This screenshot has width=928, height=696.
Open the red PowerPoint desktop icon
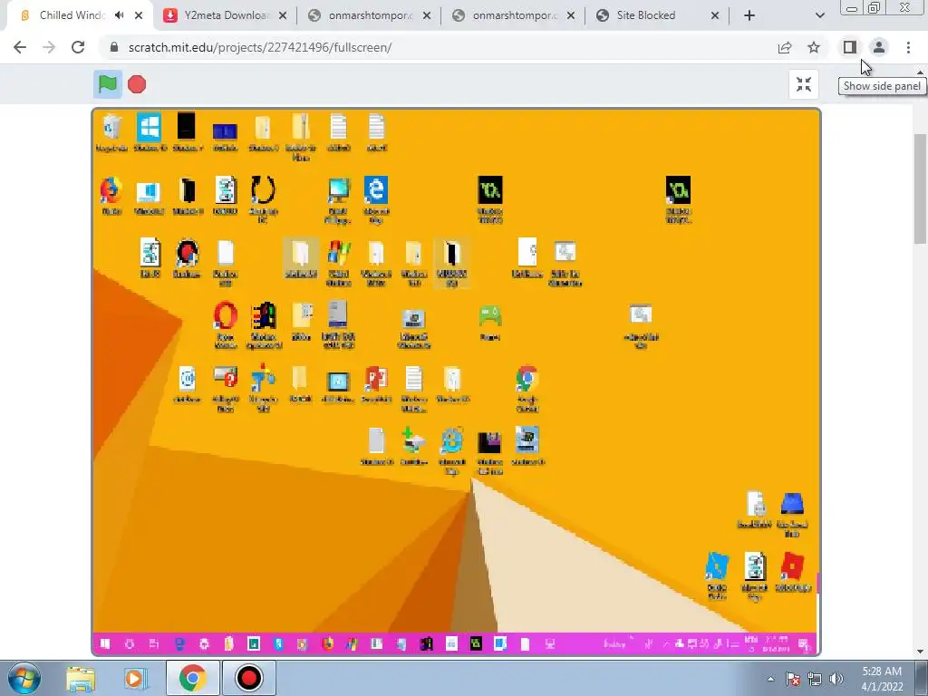[376, 379]
